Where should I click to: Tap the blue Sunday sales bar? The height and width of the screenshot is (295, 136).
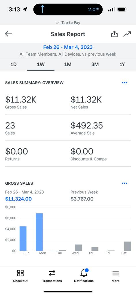[x=23, y=239]
